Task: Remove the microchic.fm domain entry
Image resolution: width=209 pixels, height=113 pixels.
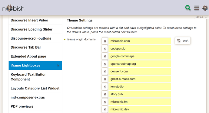Action: pos(105,102)
